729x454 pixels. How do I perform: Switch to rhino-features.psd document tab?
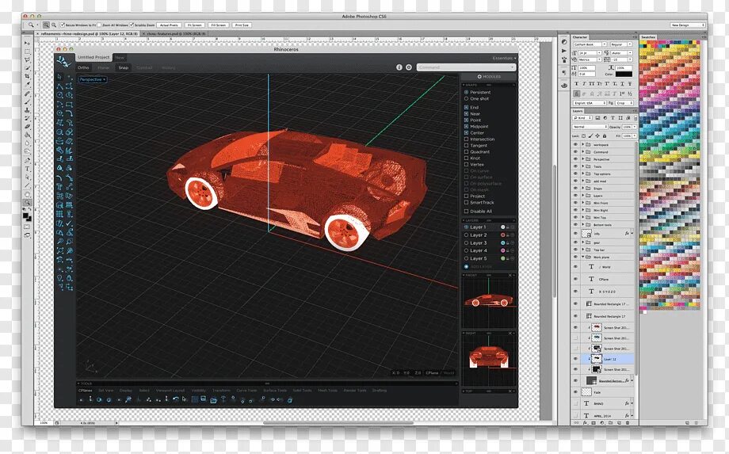point(176,33)
